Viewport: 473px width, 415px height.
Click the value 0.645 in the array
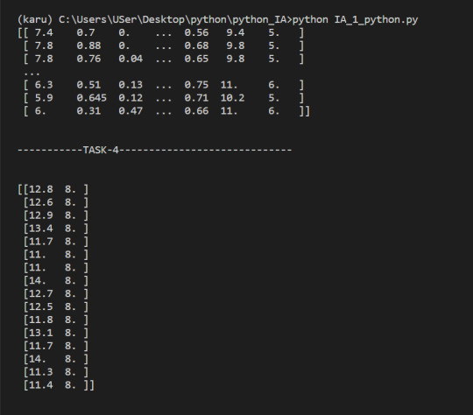tap(91, 98)
